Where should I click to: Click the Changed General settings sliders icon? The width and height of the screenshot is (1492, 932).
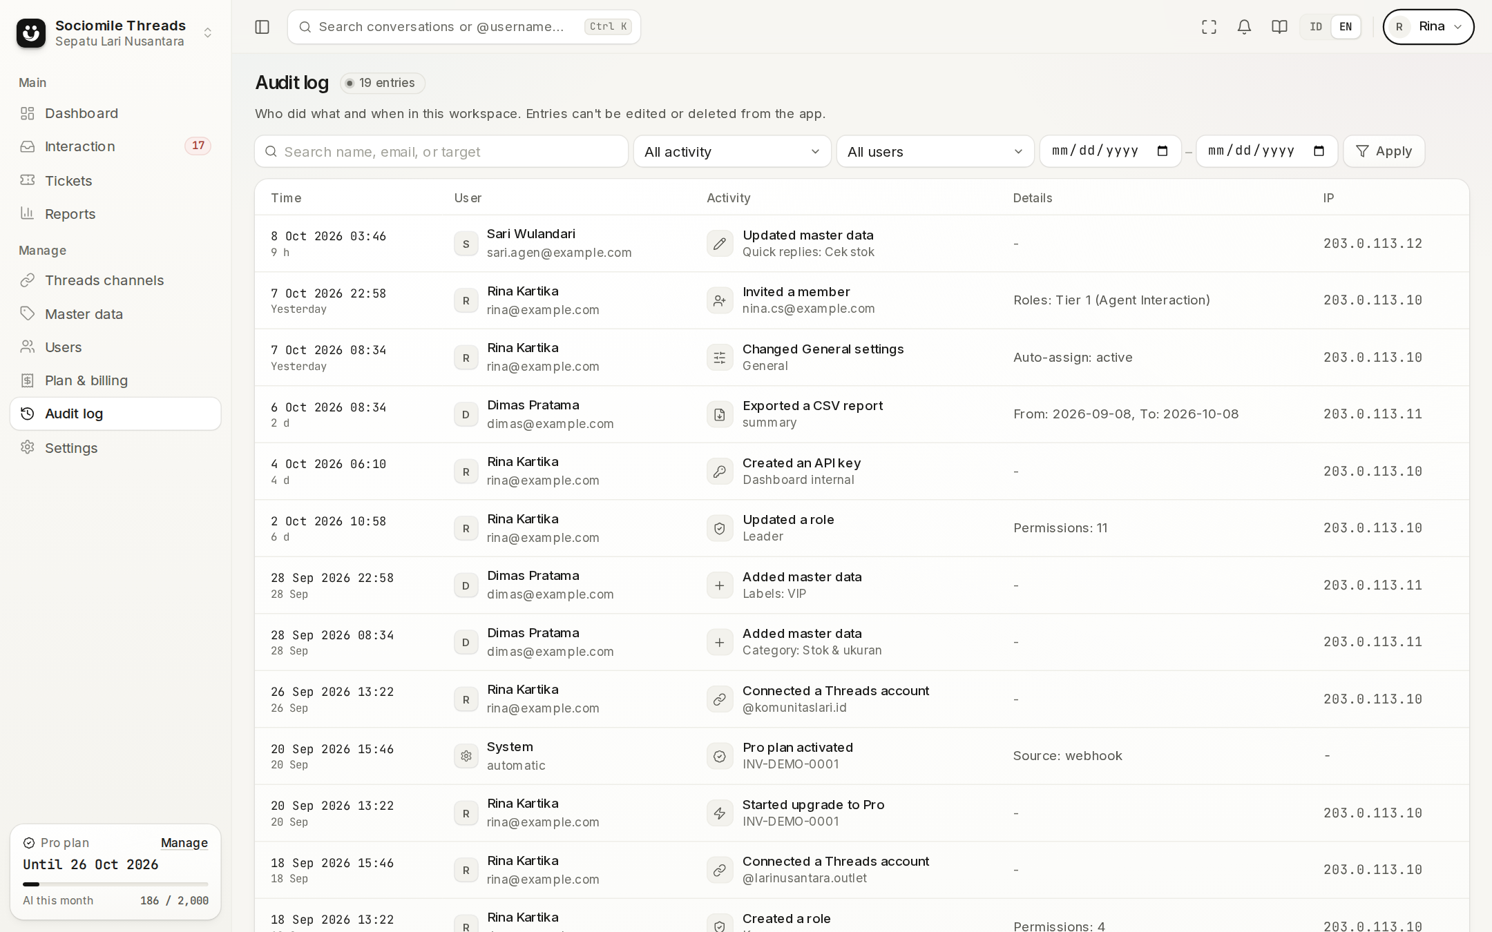(719, 358)
